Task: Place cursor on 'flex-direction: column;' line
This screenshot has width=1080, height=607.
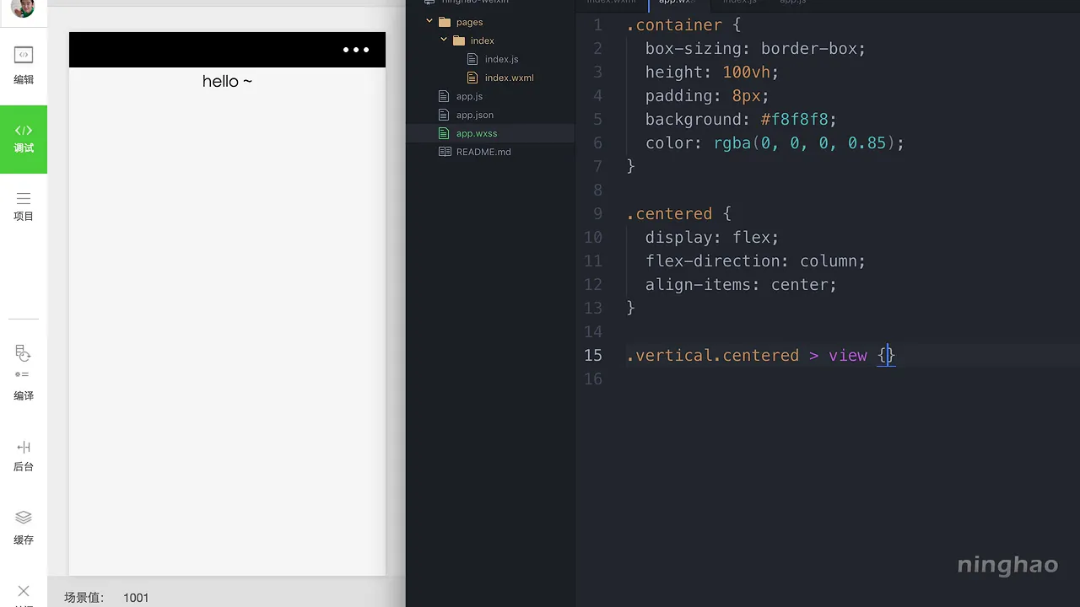Action: pyautogui.click(x=755, y=261)
